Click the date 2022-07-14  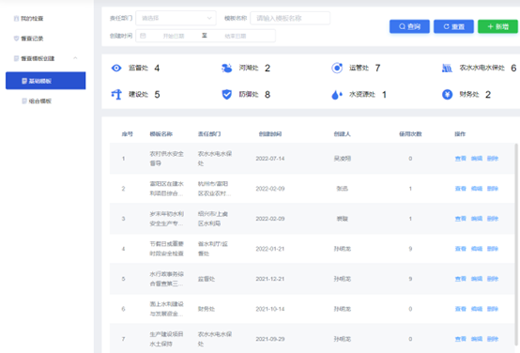pos(270,159)
